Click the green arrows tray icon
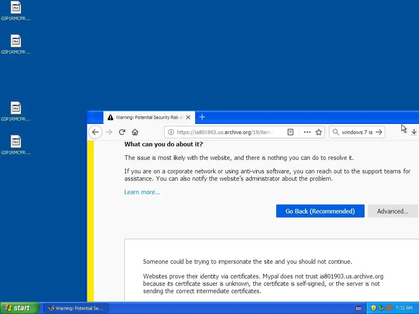The height and width of the screenshot is (314, 419). tap(381, 308)
